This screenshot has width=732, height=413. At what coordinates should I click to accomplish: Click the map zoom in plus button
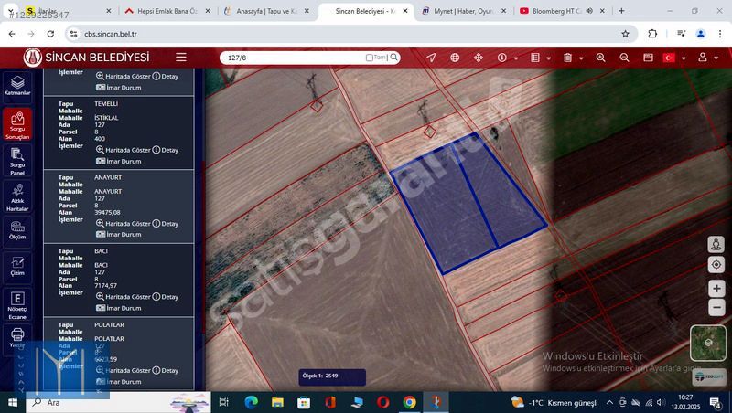[x=716, y=289]
